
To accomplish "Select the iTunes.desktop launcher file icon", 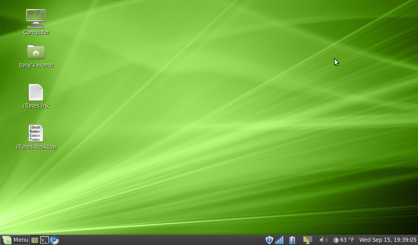I will tap(36, 133).
